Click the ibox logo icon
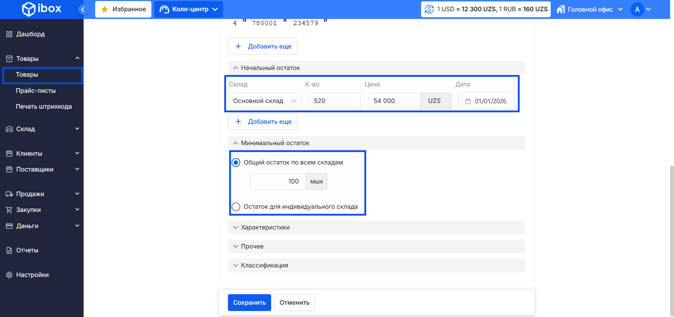Image resolution: width=674 pixels, height=317 pixels. click(x=28, y=9)
